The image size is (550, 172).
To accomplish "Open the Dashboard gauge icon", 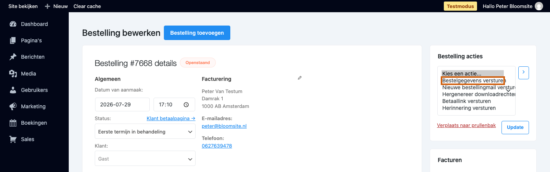I will 13,24.
